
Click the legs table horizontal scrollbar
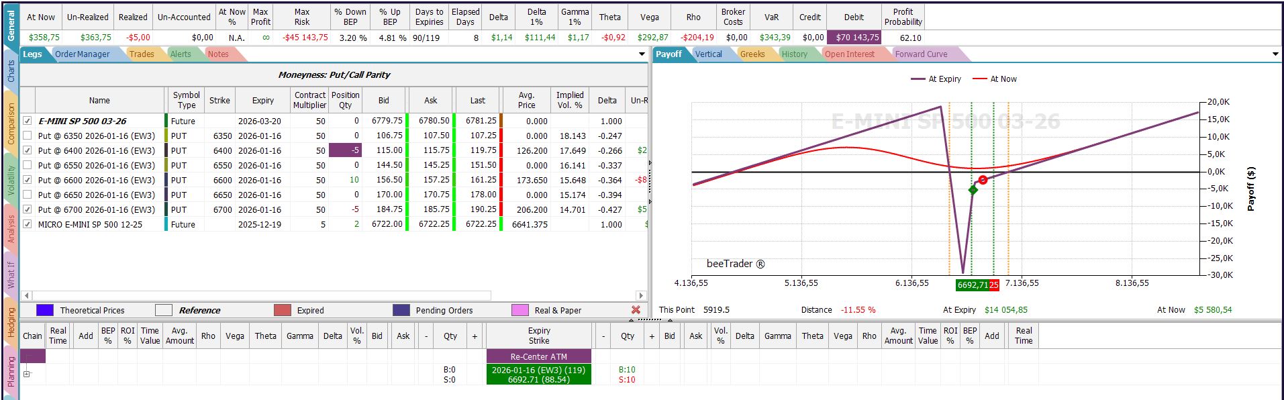pos(262,295)
